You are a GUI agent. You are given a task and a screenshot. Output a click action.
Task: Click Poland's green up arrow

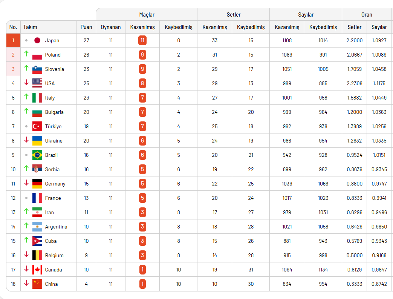(26, 54)
